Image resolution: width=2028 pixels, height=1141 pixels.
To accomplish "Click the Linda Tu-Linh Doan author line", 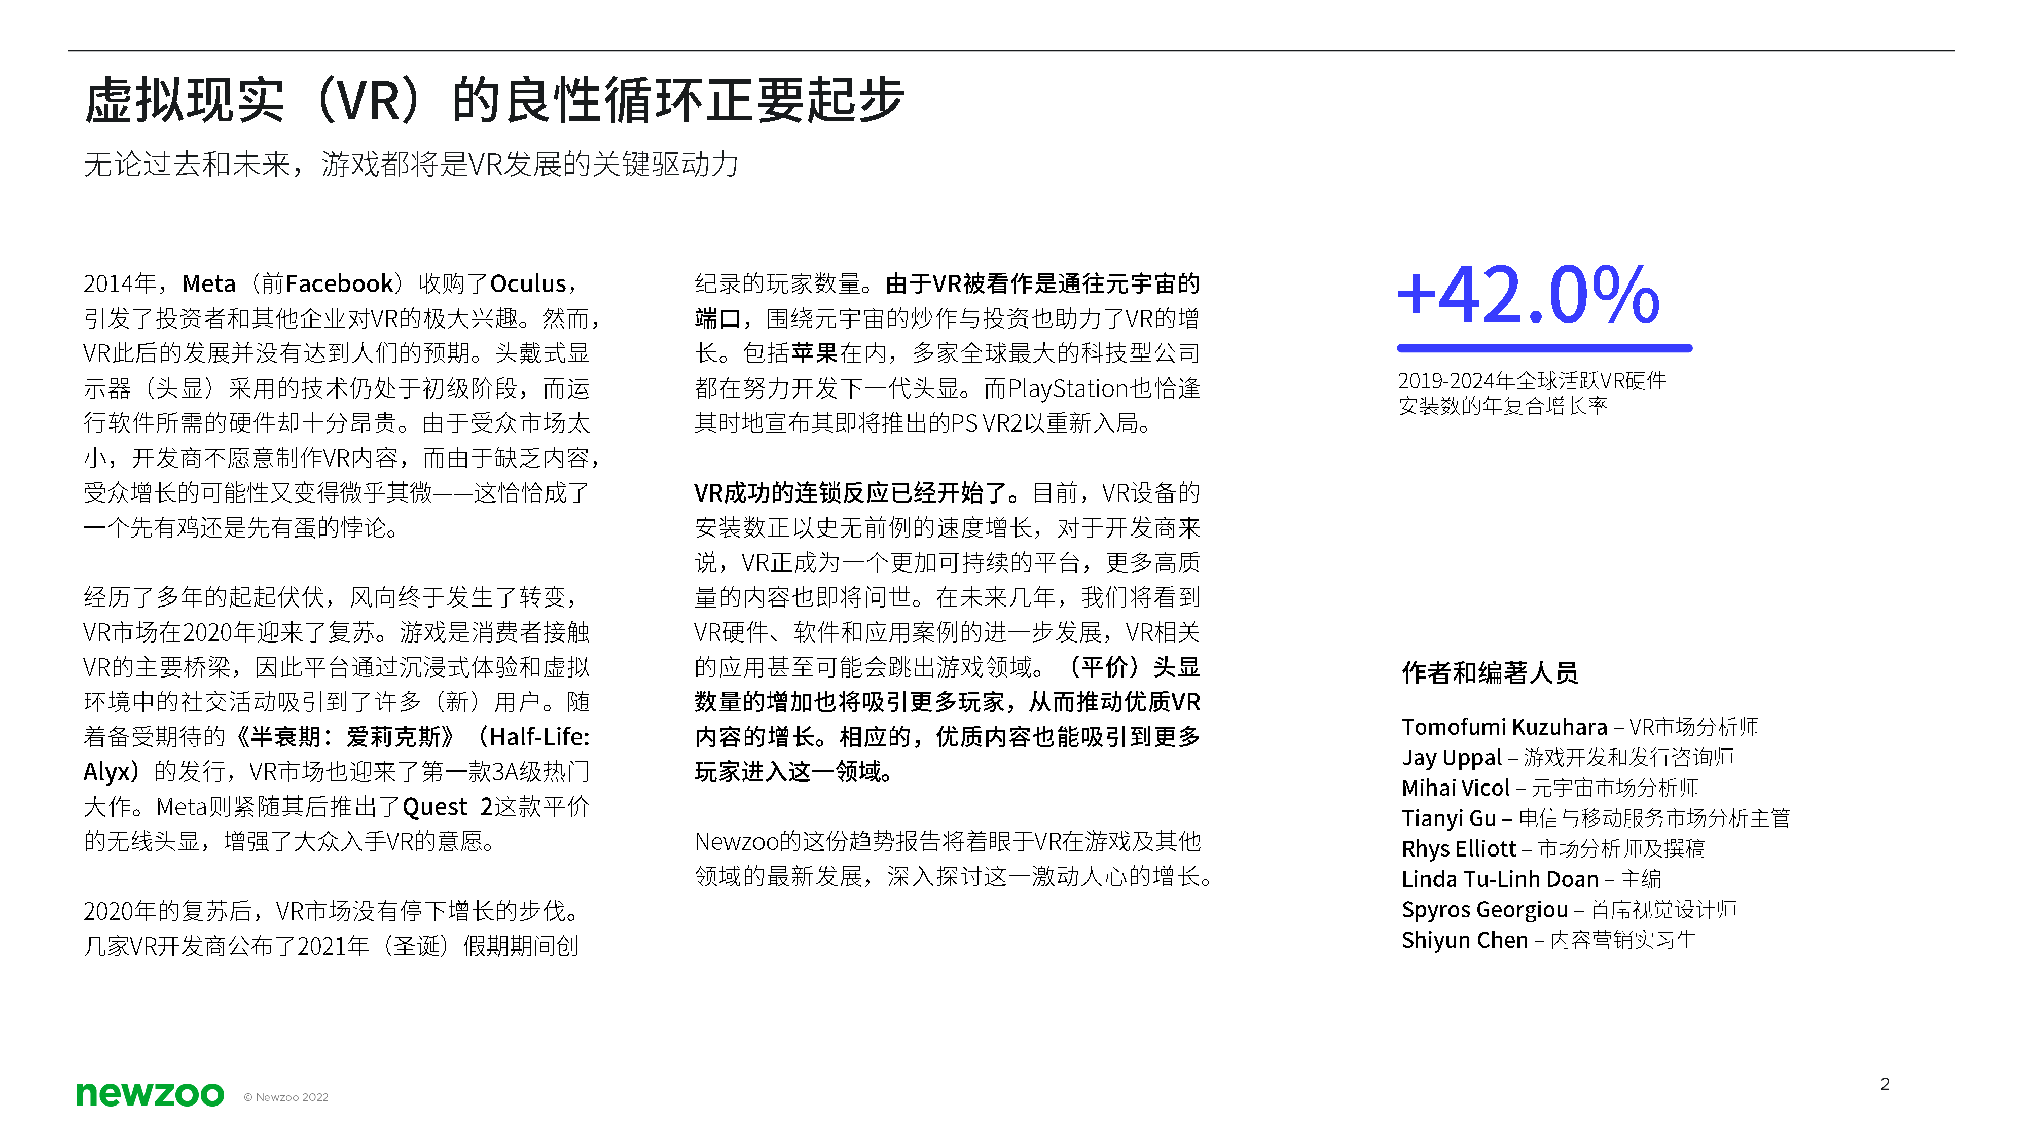I will pyautogui.click(x=1531, y=879).
